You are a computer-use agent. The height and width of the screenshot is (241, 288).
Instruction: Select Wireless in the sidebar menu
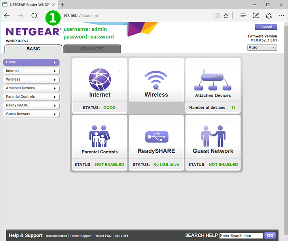(31, 80)
